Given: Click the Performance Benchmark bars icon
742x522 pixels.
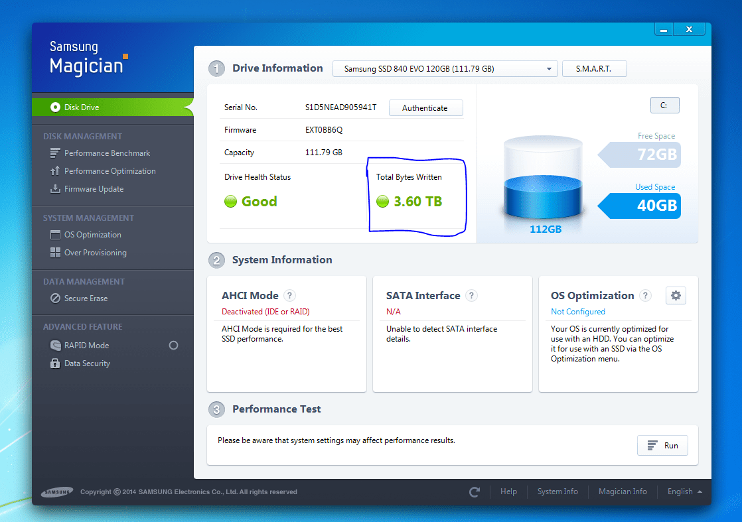Looking at the screenshot, I should point(55,153).
